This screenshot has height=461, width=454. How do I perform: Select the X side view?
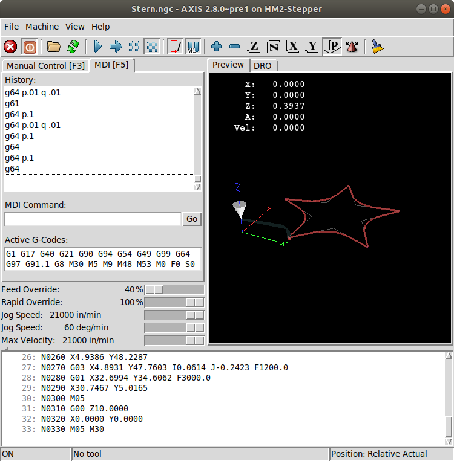(x=292, y=47)
